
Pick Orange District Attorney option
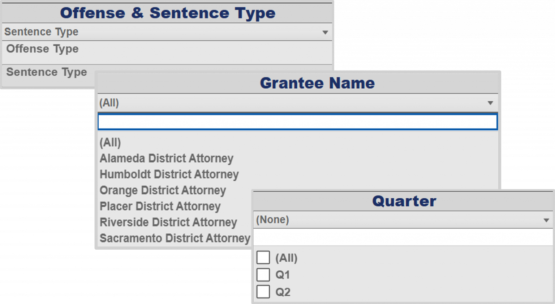163,190
